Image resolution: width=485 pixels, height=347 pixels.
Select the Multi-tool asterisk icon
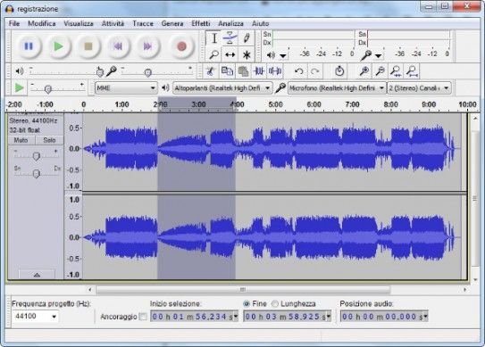pyautogui.click(x=247, y=55)
